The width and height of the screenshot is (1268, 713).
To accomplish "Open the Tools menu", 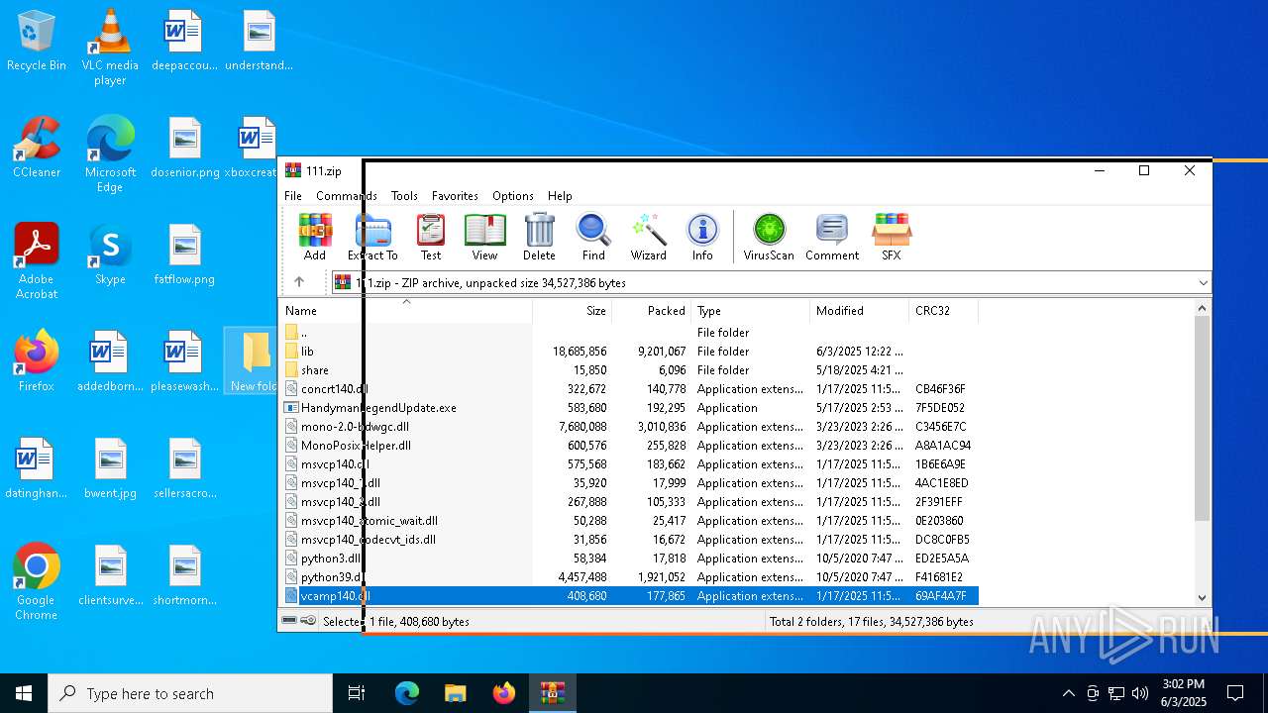I will (404, 196).
